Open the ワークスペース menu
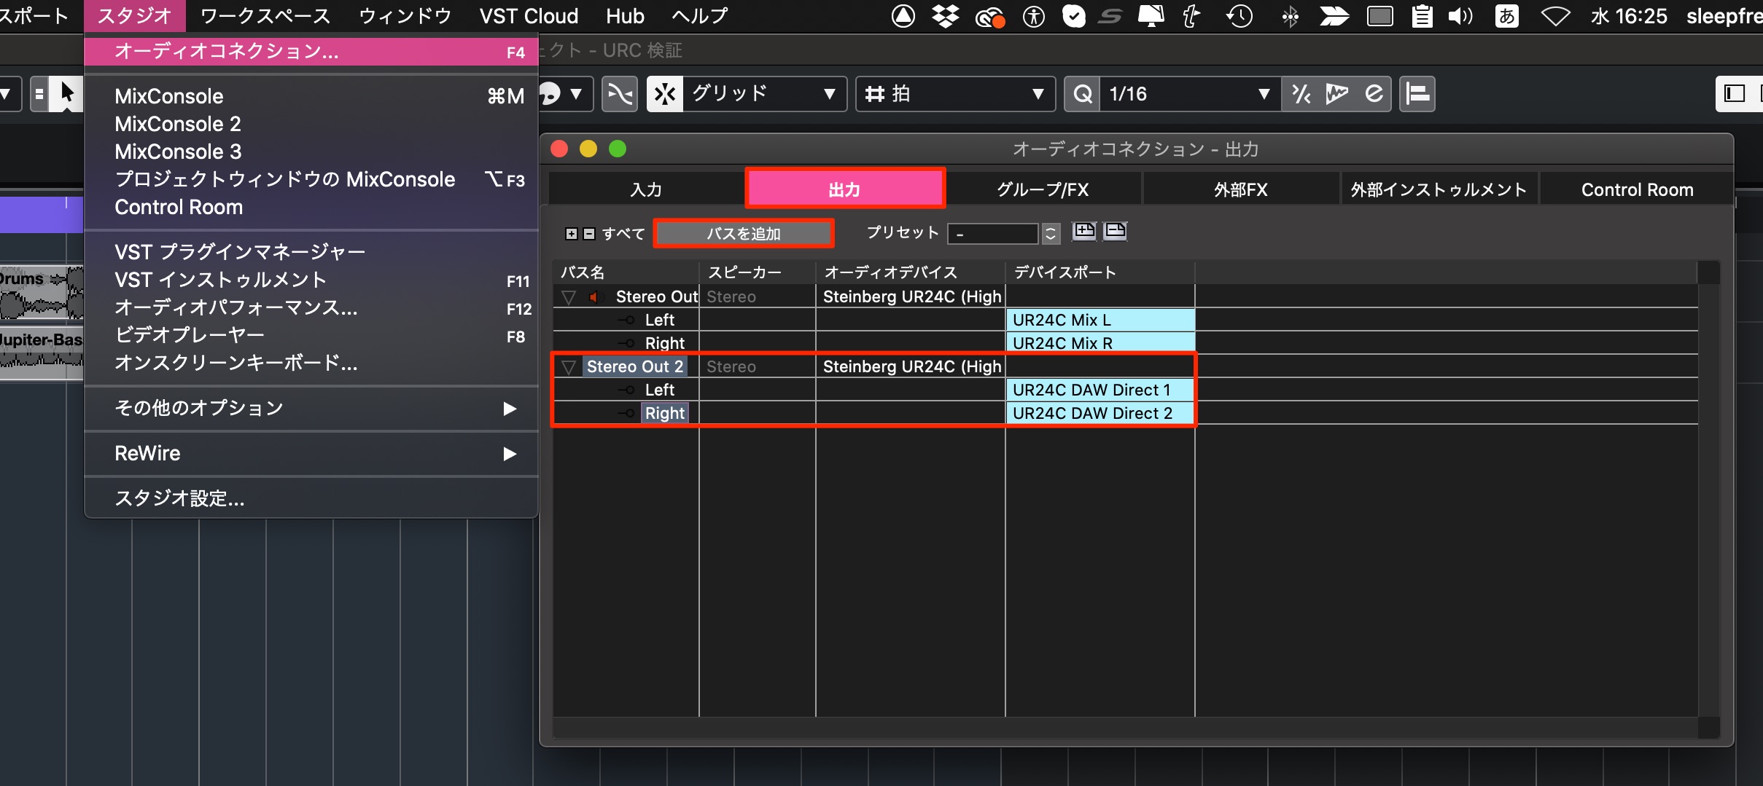The width and height of the screenshot is (1763, 786). click(x=265, y=16)
